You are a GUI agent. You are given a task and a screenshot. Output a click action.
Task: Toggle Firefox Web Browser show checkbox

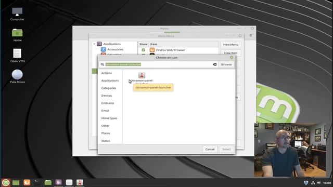coord(144,50)
